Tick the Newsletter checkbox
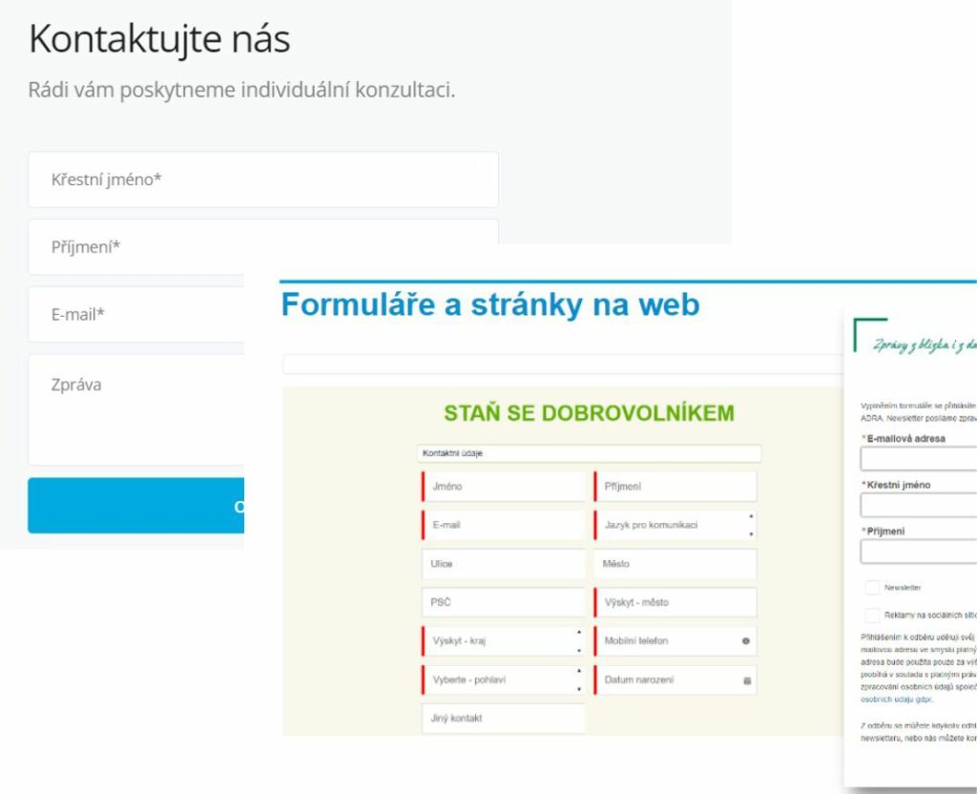 [872, 588]
